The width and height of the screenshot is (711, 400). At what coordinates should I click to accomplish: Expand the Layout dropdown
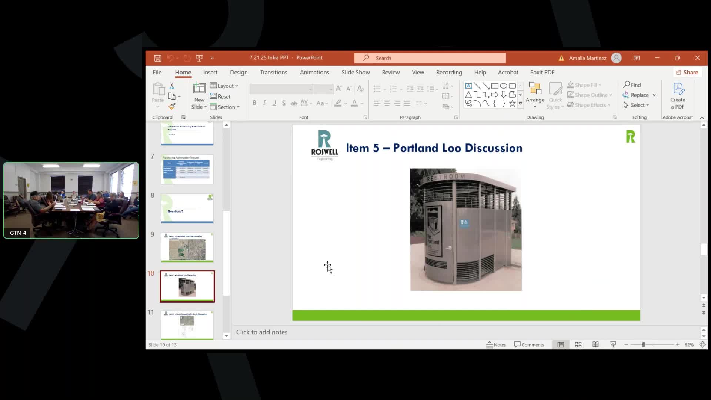point(224,86)
